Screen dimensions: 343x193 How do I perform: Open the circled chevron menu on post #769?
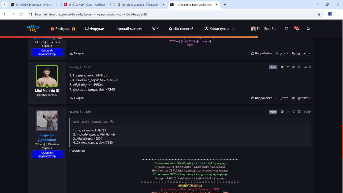point(282,112)
